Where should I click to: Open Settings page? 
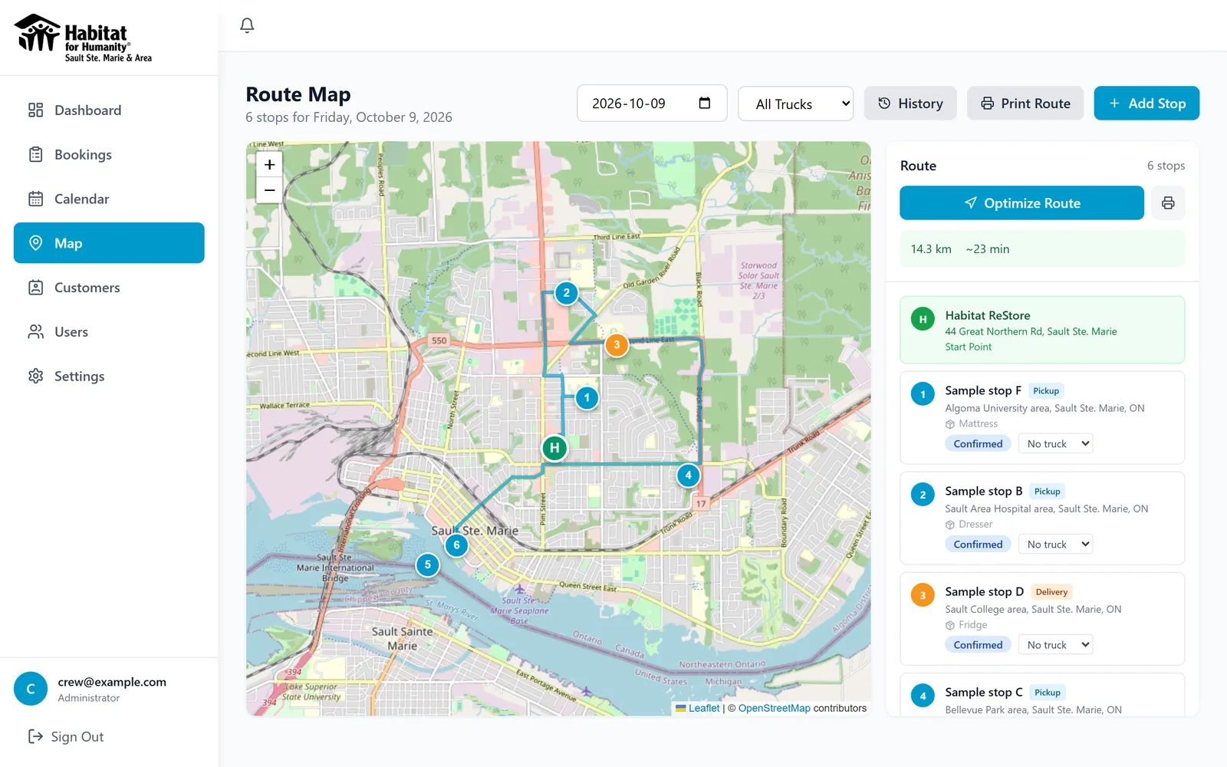pyautogui.click(x=109, y=377)
